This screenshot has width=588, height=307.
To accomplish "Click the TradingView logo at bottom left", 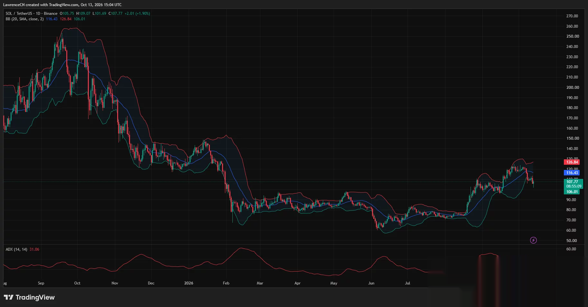I will 29,297.
